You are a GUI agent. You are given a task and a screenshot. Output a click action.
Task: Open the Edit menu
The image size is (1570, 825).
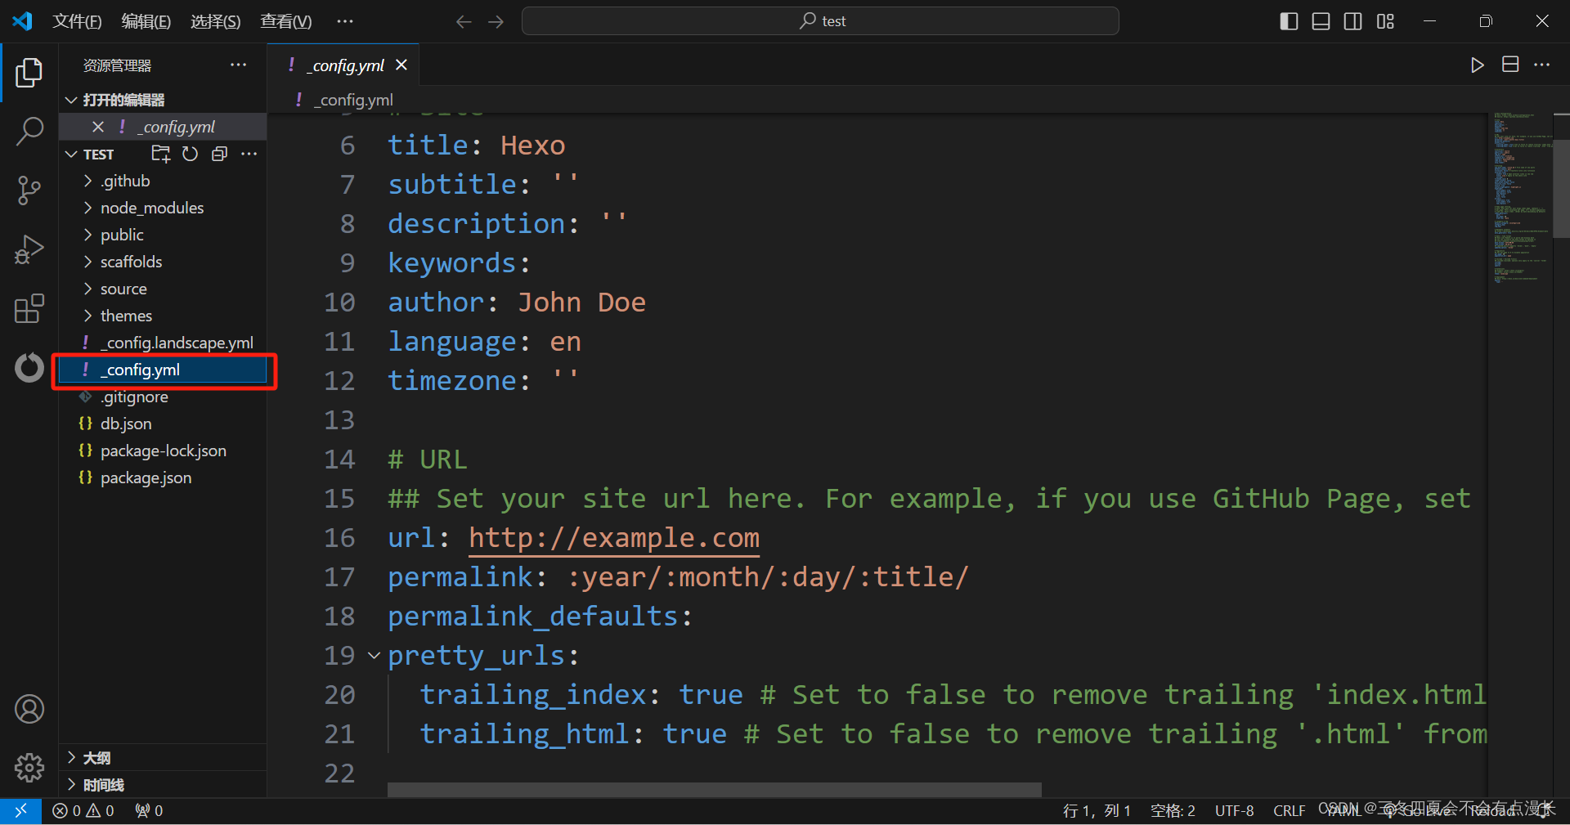146,21
